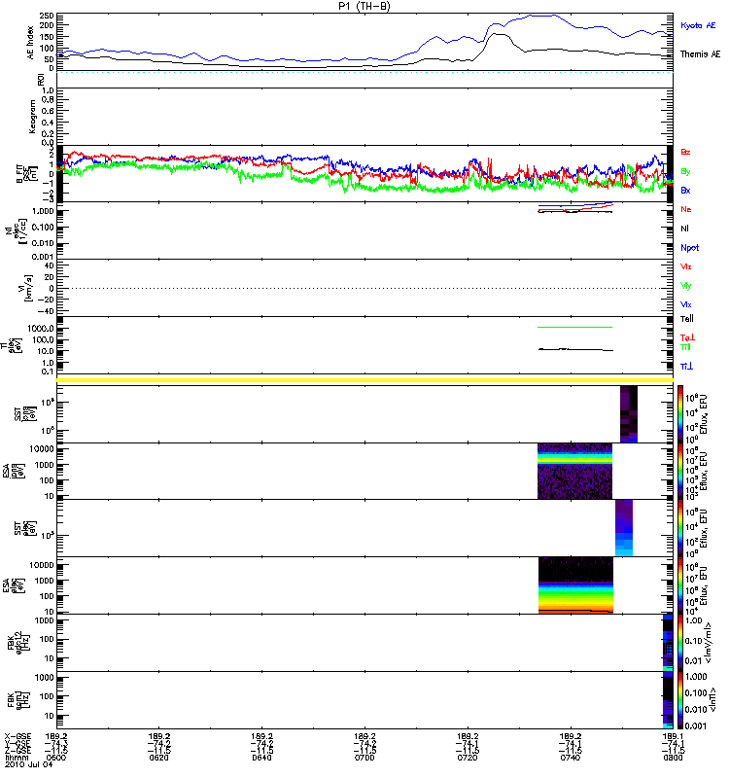Viewport: 729px width, 778px height.
Task: Select the black Ni density legend label
Action: (684, 229)
